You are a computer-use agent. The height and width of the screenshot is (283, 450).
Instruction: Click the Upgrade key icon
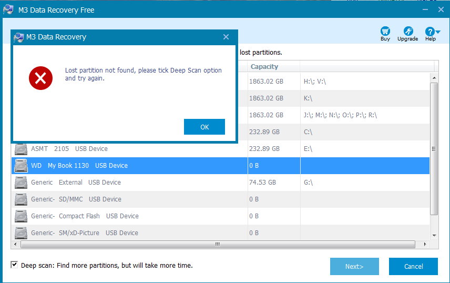(x=408, y=31)
